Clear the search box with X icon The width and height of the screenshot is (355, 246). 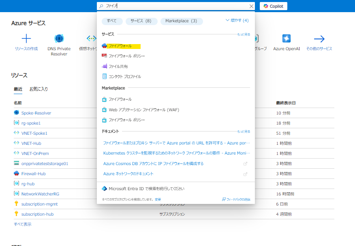[251, 6]
